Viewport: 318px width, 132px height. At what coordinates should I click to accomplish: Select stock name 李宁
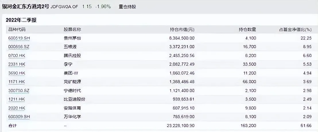pyautogui.click(x=68, y=64)
